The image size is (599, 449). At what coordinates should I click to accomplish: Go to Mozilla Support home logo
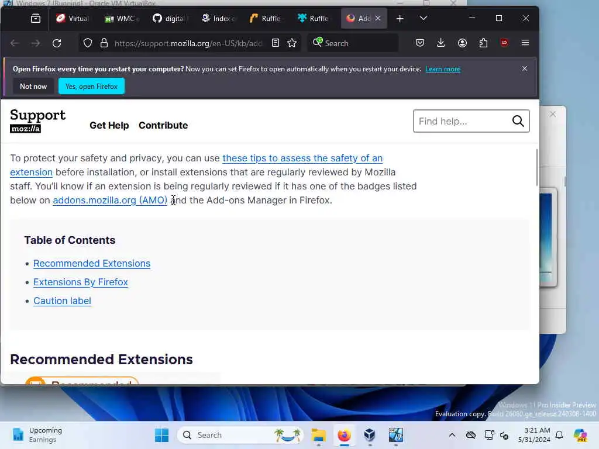click(37, 120)
